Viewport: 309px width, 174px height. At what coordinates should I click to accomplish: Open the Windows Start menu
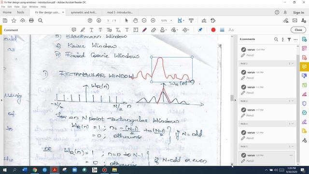4,170
